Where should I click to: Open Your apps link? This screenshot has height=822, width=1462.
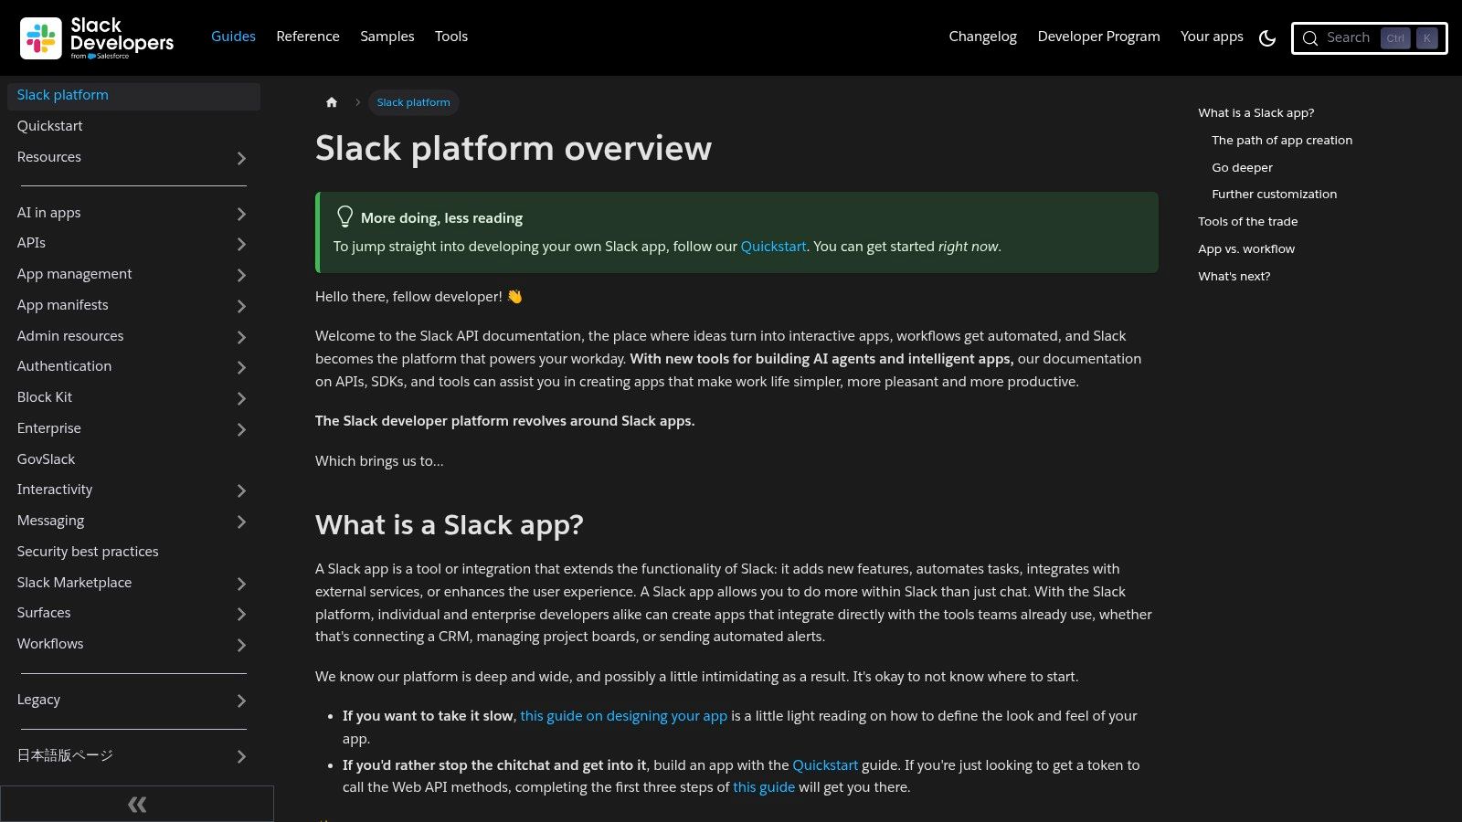[1212, 37]
